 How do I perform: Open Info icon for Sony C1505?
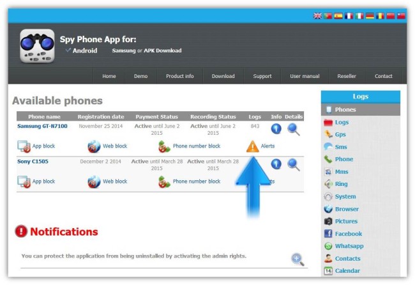click(276, 164)
